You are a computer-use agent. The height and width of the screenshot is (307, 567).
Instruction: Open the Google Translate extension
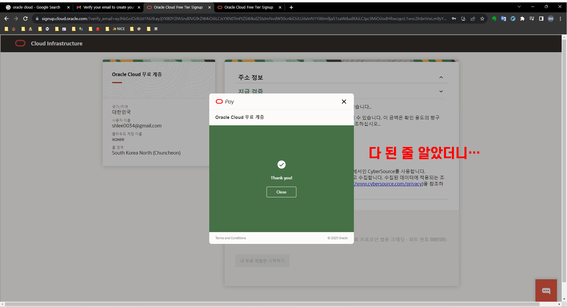pos(503,19)
